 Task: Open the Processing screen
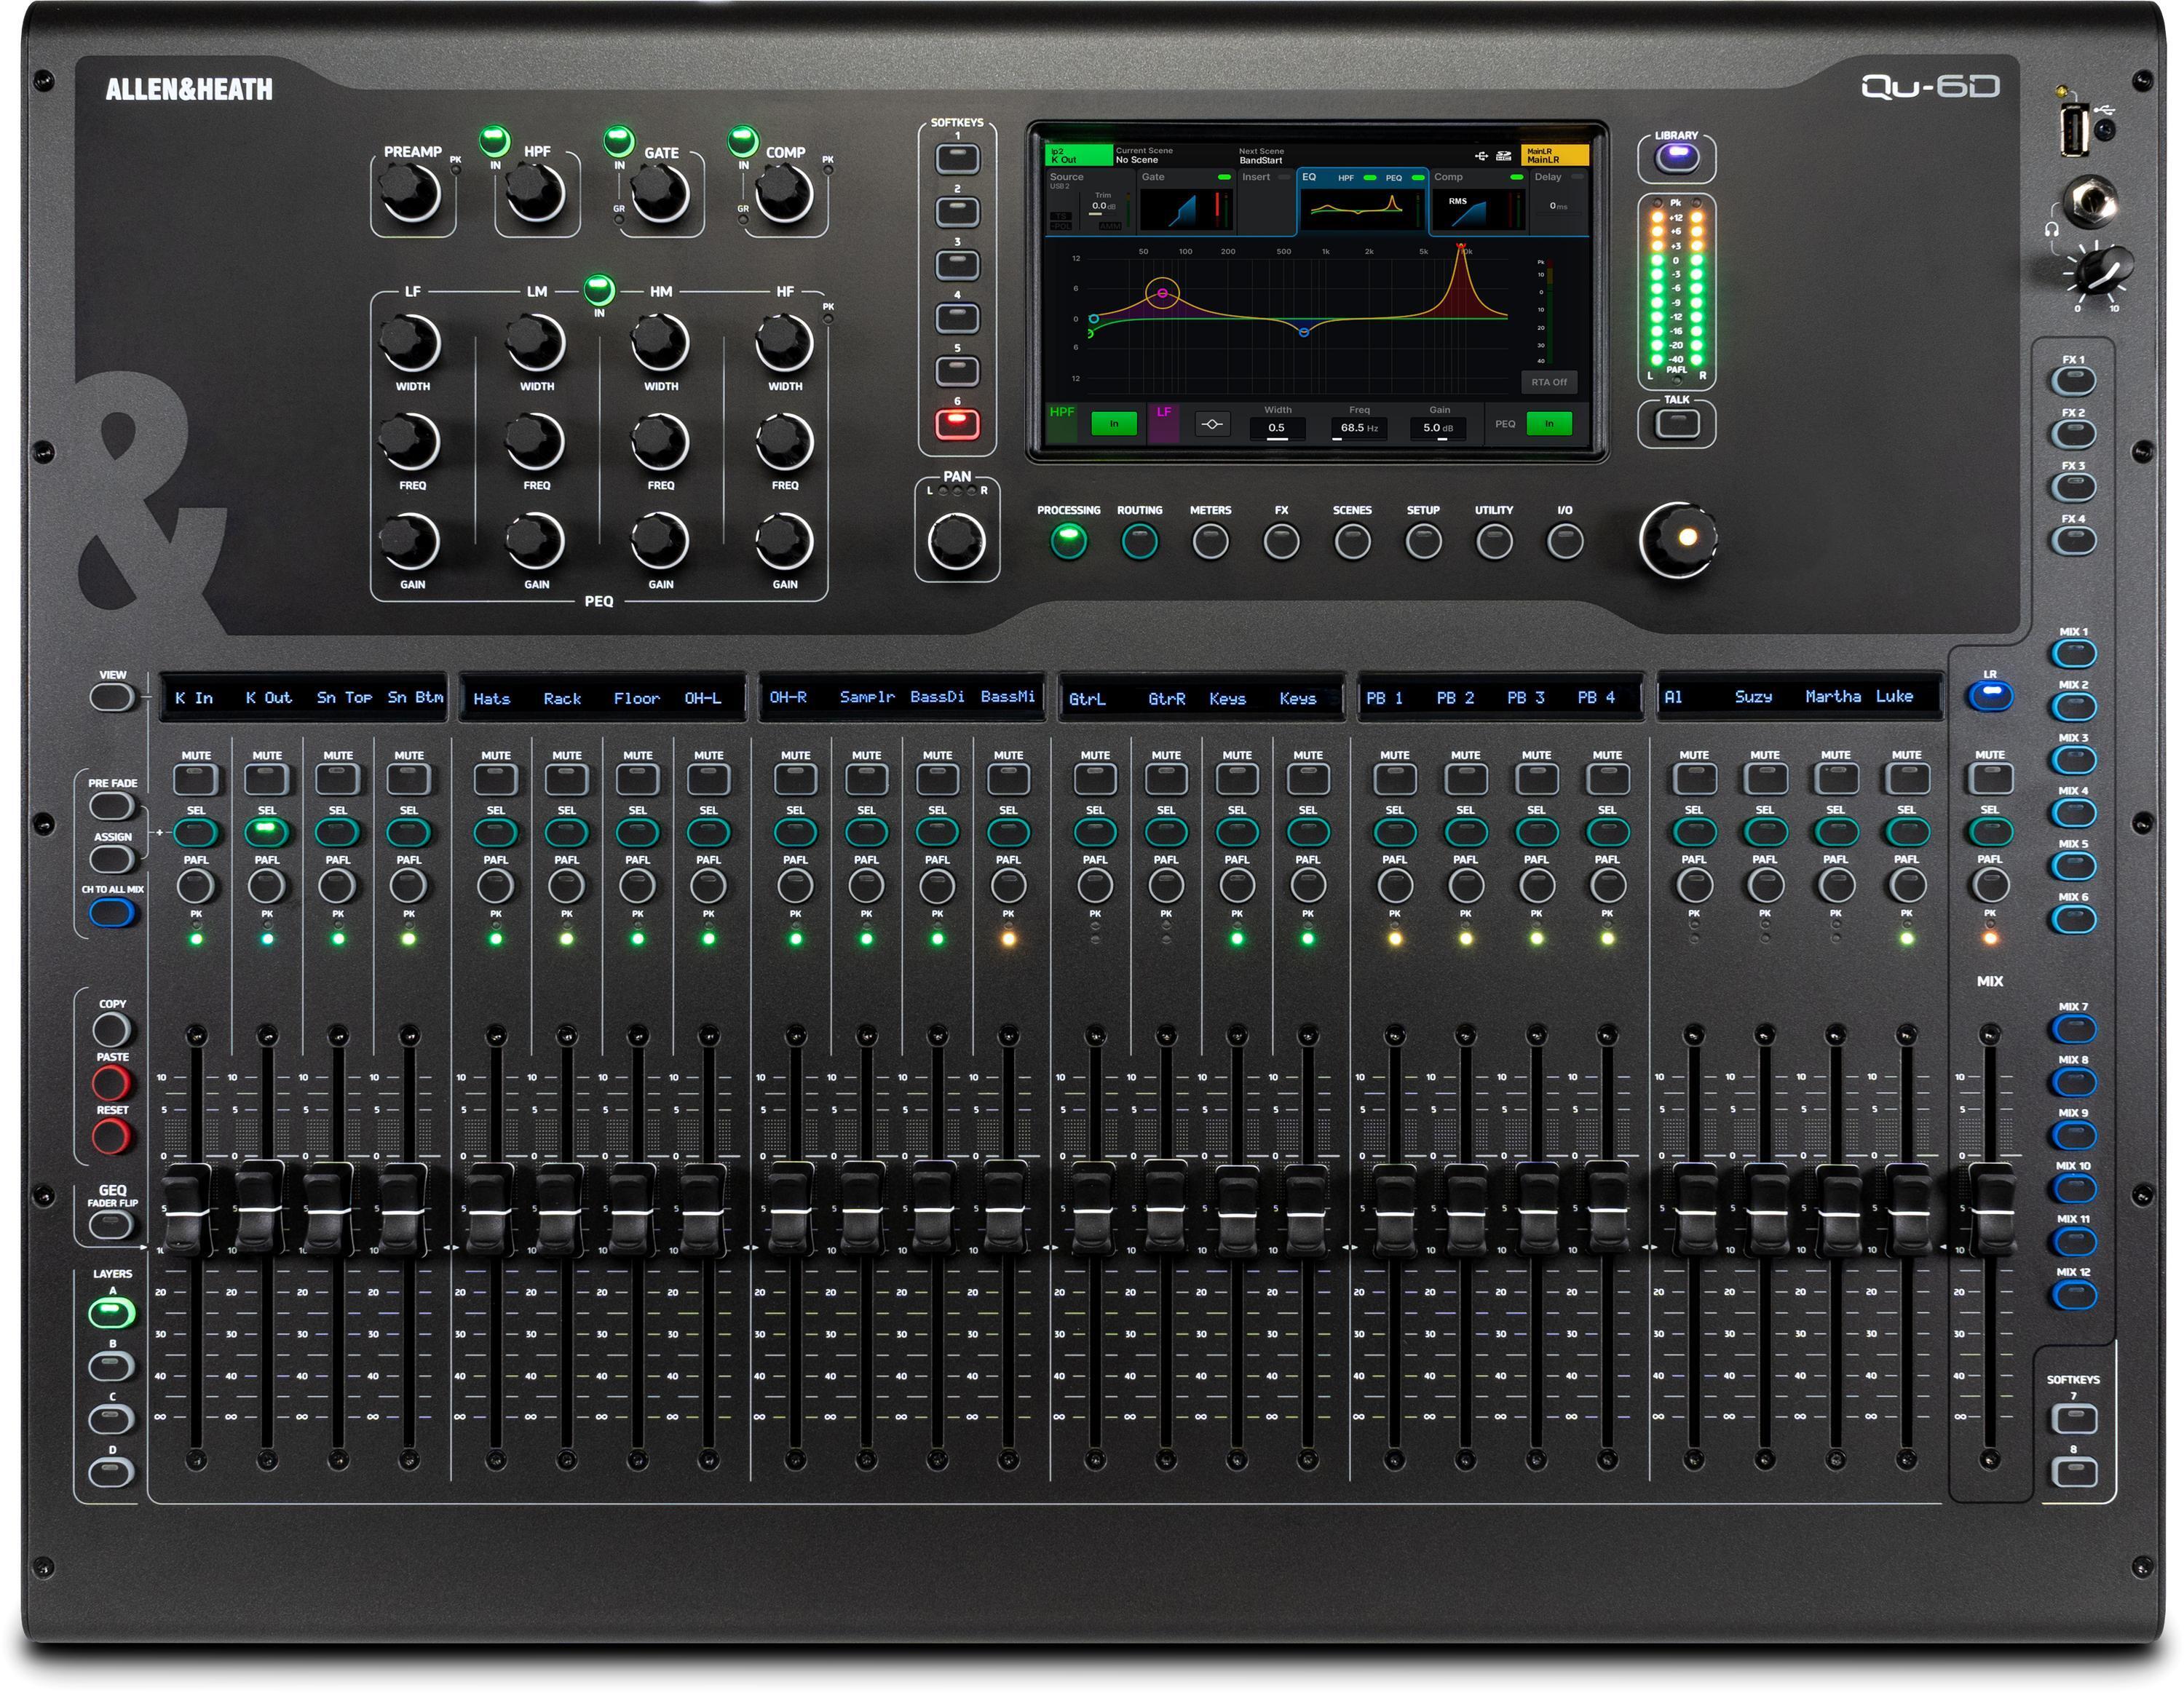[1069, 541]
